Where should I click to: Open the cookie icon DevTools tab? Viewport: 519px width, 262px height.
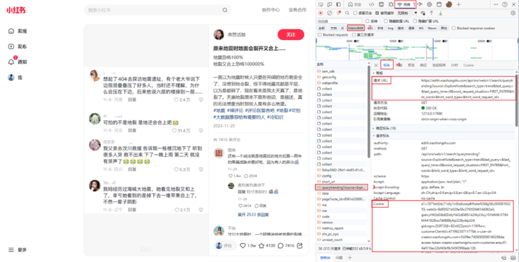pyautogui.click(x=449, y=5)
